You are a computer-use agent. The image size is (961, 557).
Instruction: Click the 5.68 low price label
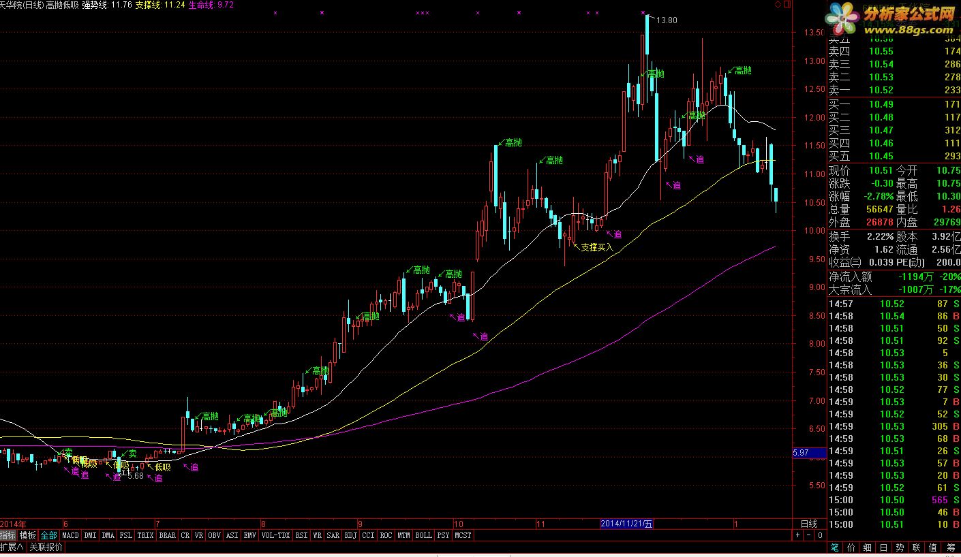[x=136, y=475]
